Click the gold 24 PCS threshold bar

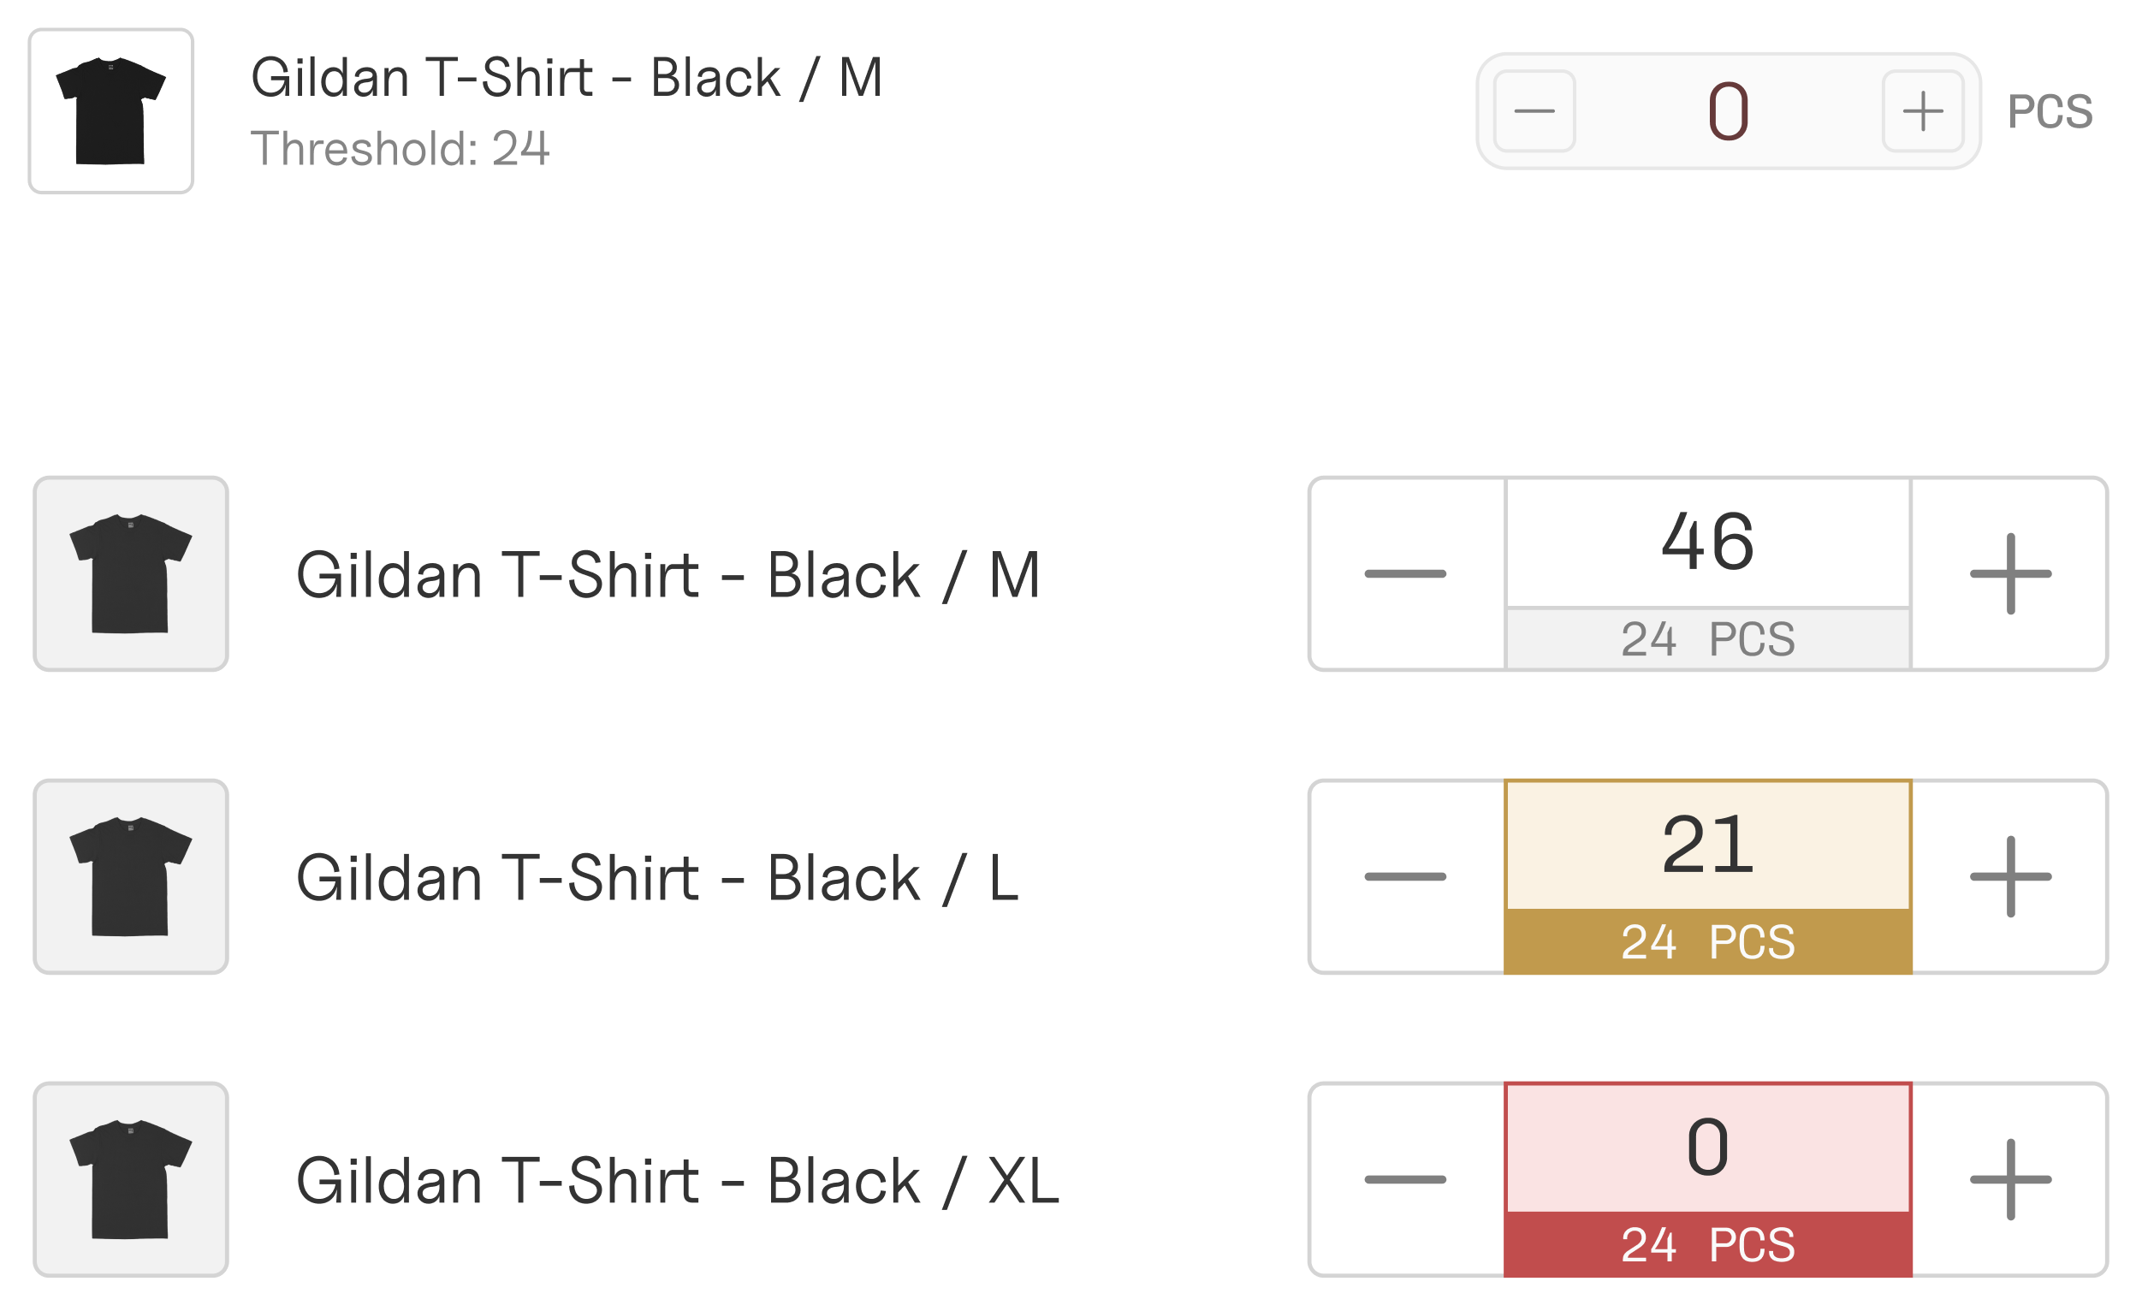click(1707, 942)
